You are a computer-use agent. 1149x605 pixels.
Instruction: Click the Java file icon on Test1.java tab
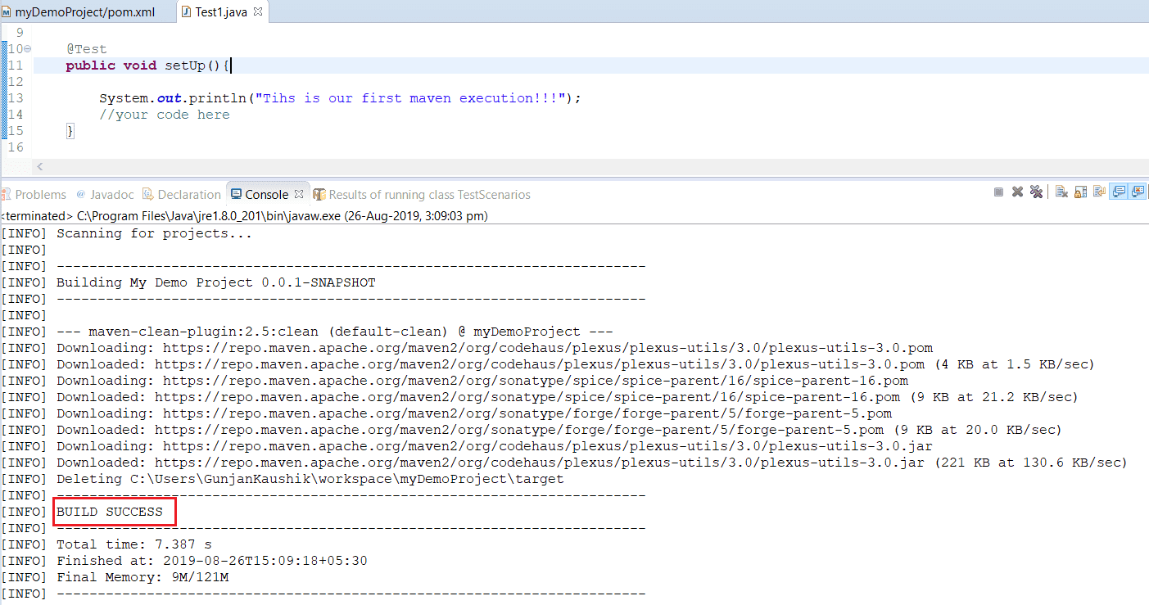click(187, 12)
